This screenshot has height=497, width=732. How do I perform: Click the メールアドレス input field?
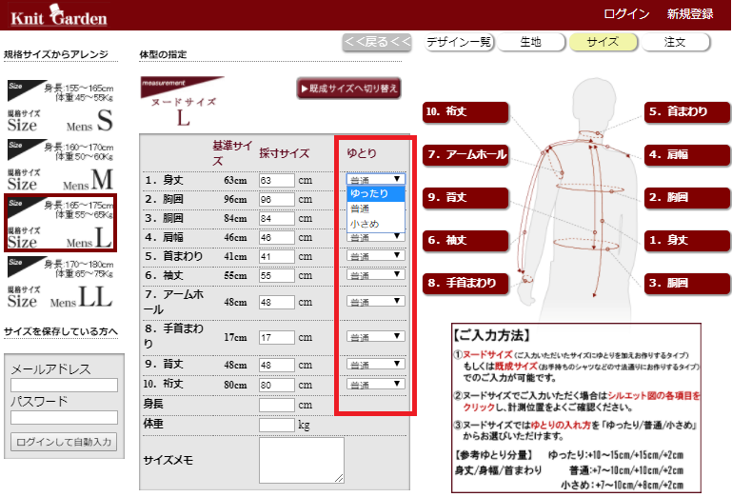click(x=64, y=385)
